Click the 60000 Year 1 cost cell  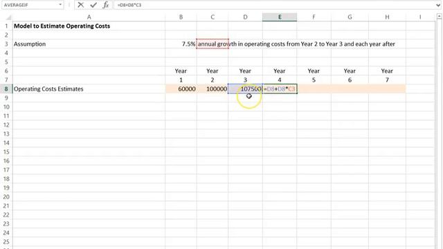(181, 89)
